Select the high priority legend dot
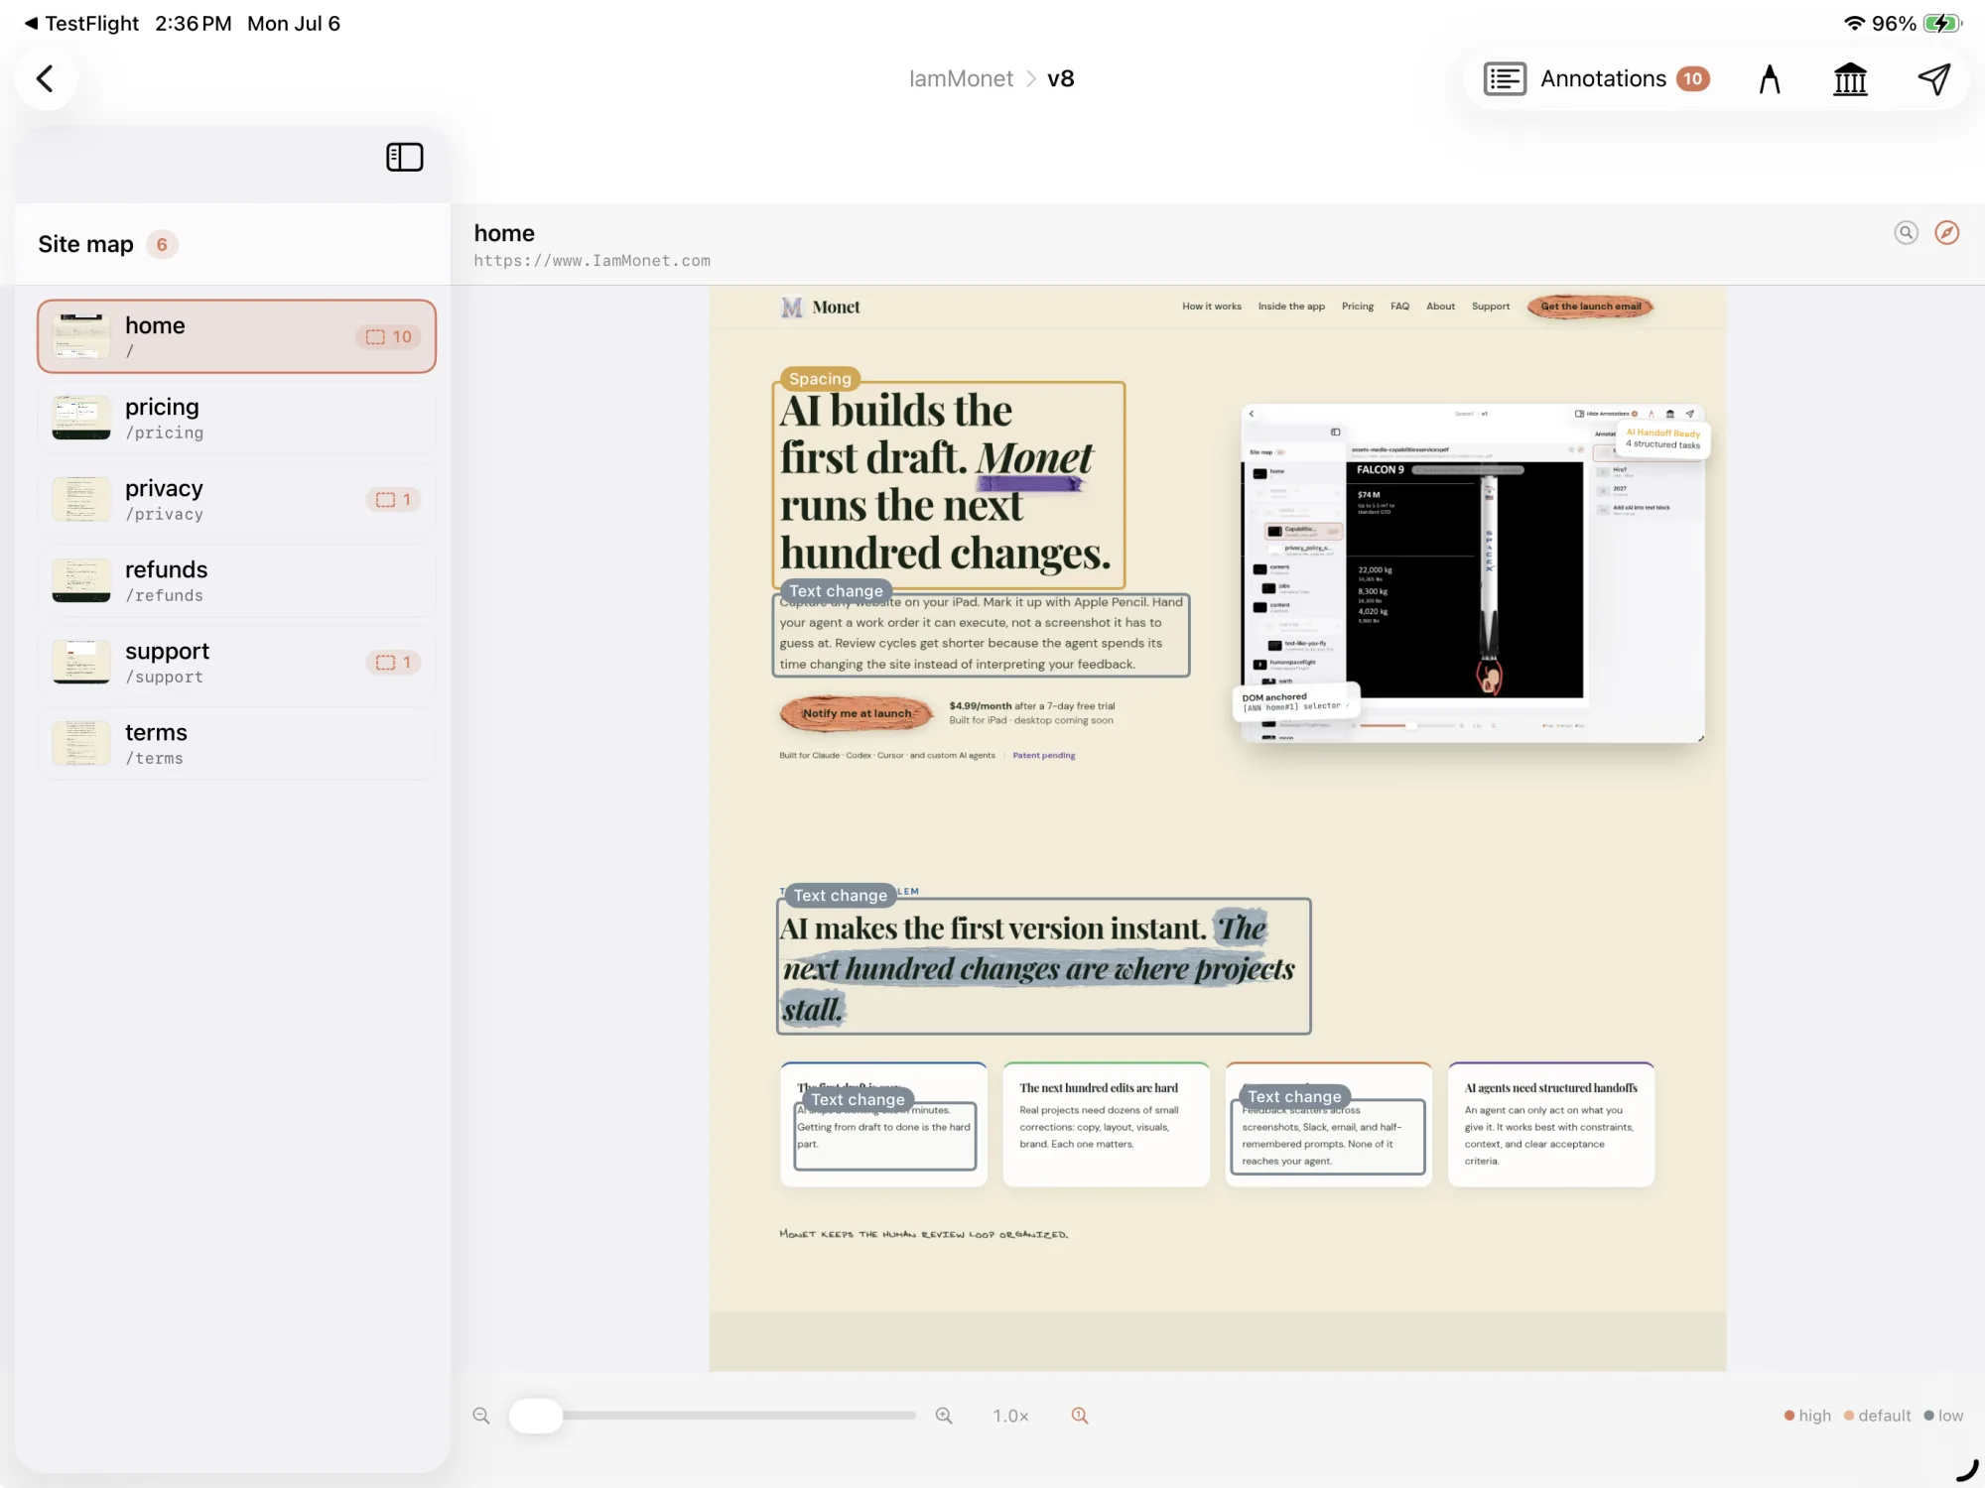Screen dimensions: 1985x1488 click(x=1788, y=1416)
